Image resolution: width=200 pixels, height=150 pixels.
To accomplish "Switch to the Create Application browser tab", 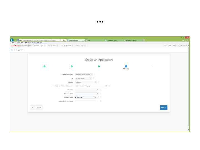I will (x=76, y=40).
